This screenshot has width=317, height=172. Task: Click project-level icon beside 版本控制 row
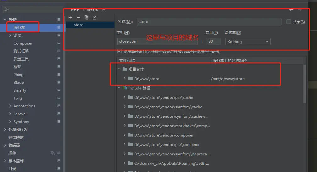pyautogui.click(x=59, y=161)
